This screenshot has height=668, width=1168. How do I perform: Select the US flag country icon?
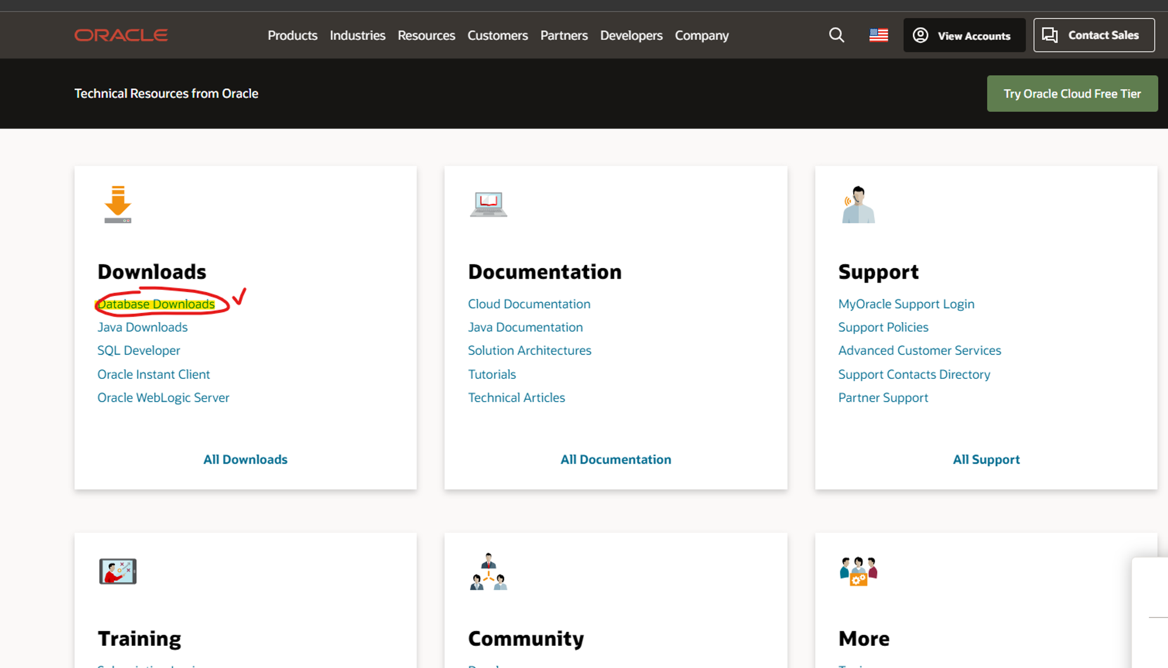click(x=878, y=35)
